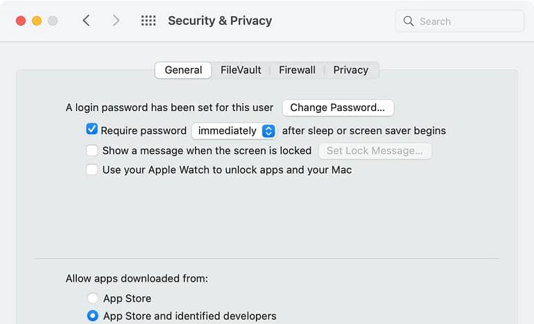
Task: Click the red close window button
Action: (x=21, y=21)
